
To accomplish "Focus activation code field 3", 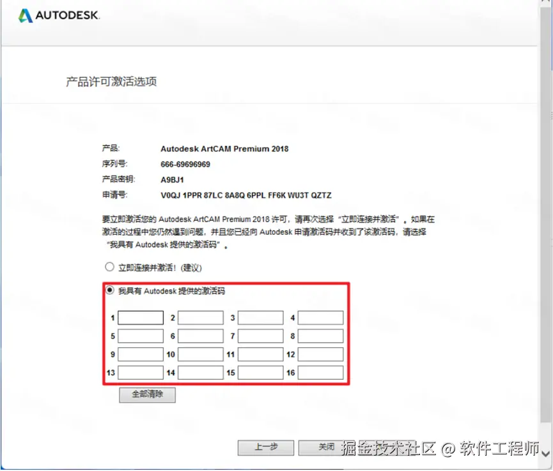I will click(x=260, y=318).
